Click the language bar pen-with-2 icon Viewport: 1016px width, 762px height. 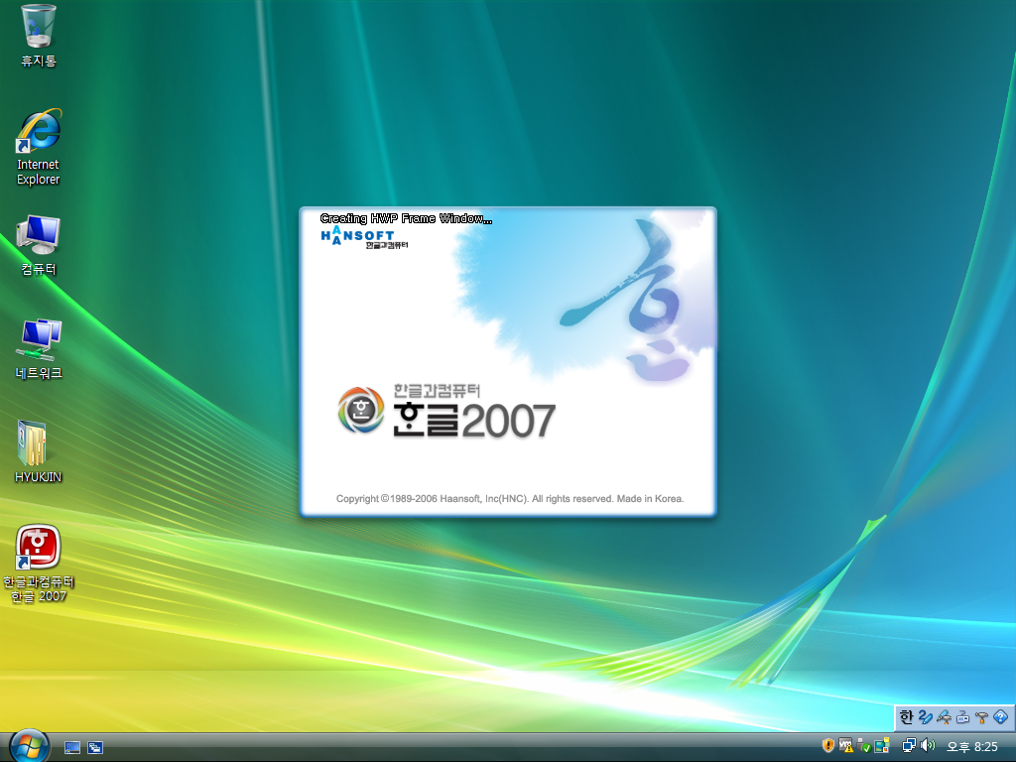click(926, 717)
